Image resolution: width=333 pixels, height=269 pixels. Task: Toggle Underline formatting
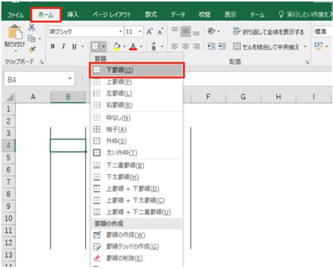tap(74, 46)
